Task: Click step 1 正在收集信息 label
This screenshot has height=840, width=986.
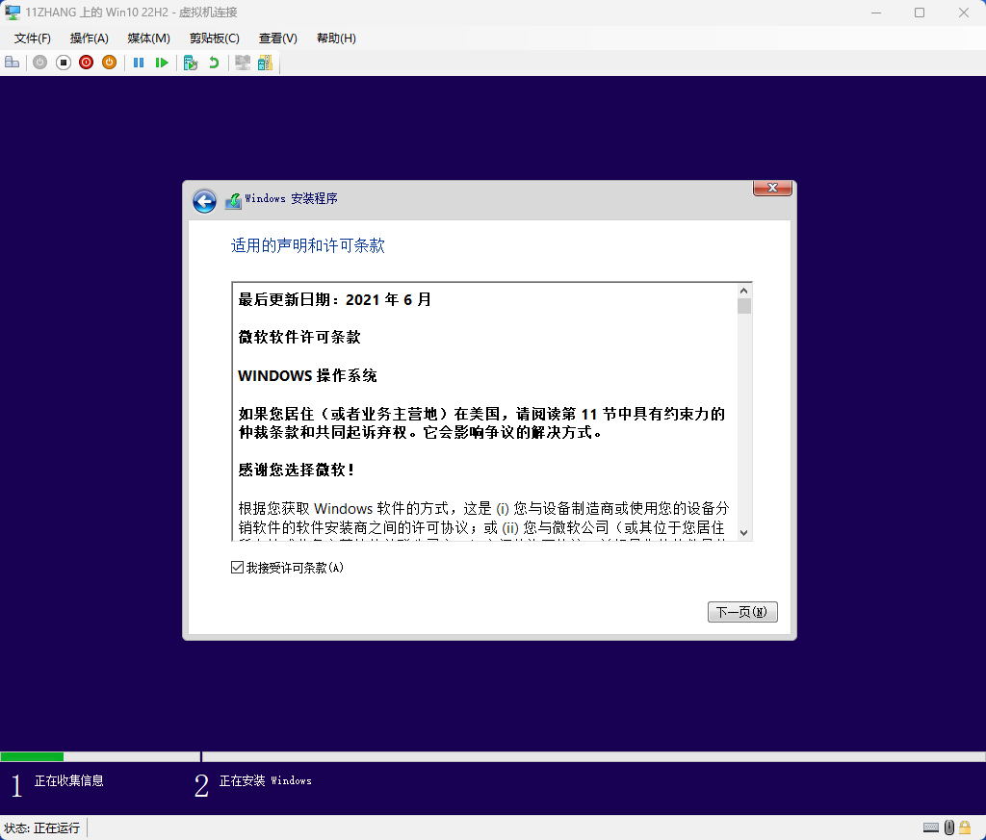Action: point(68,781)
